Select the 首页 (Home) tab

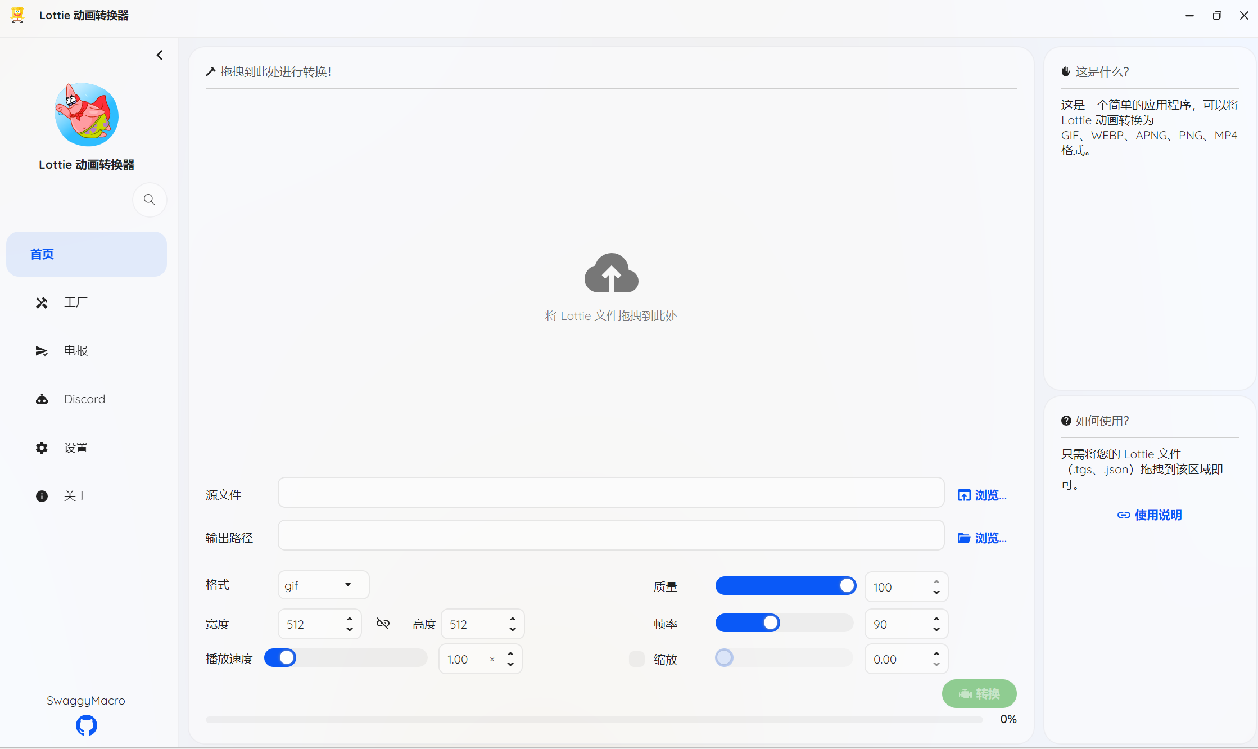pos(86,254)
